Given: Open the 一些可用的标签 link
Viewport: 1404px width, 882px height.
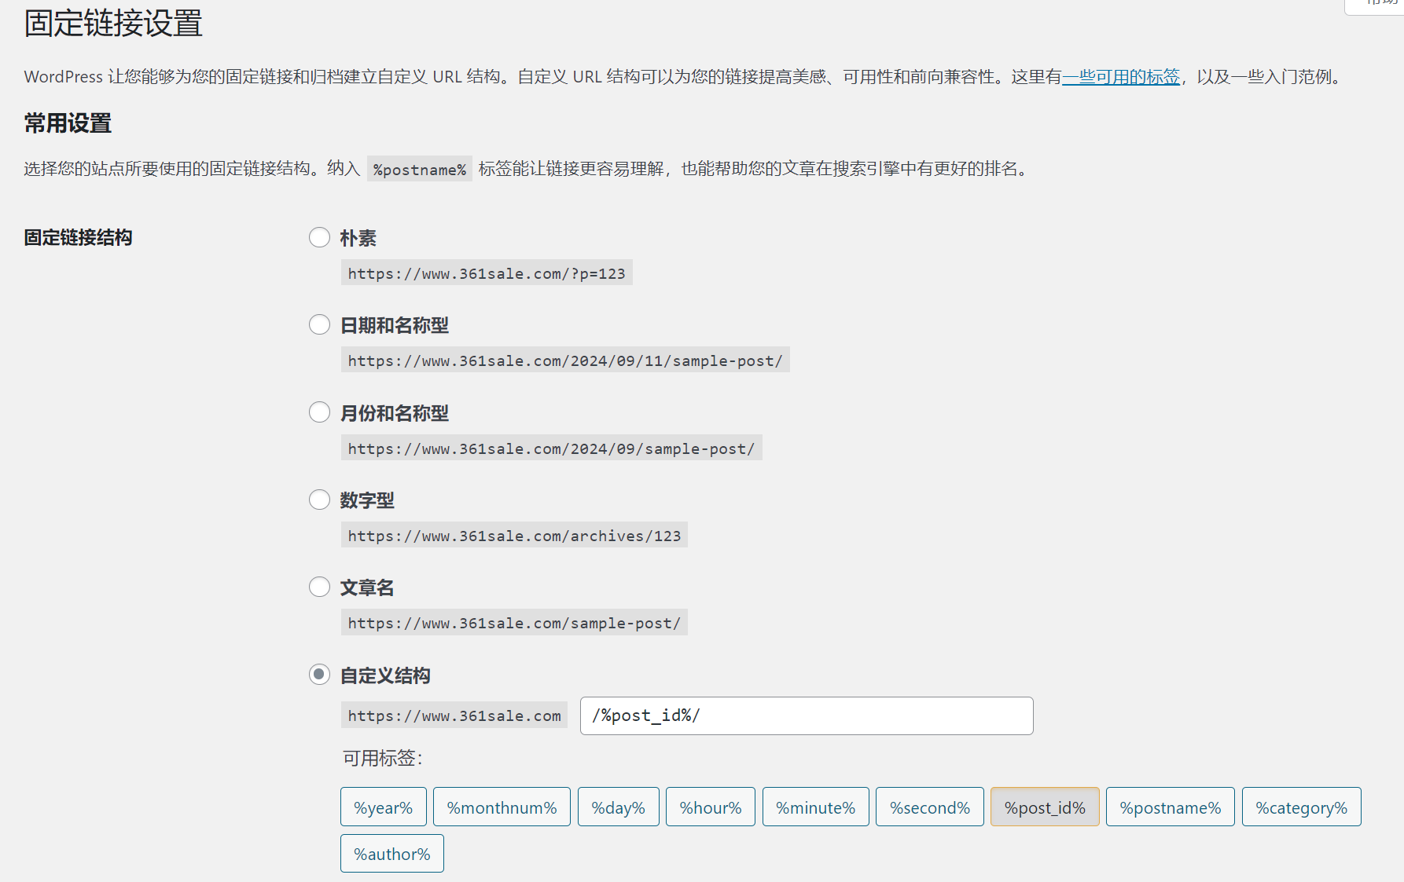Looking at the screenshot, I should 1121,77.
